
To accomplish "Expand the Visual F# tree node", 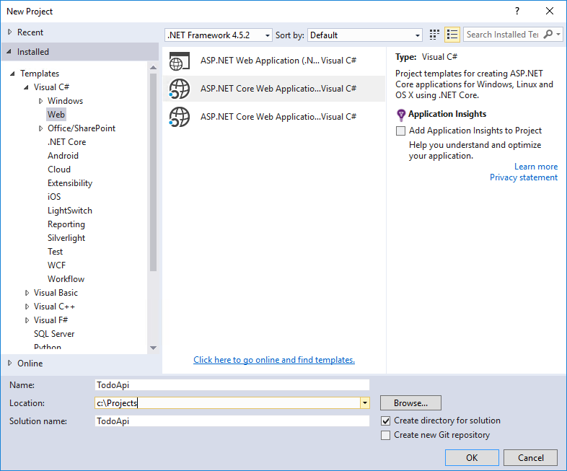I will 27,320.
